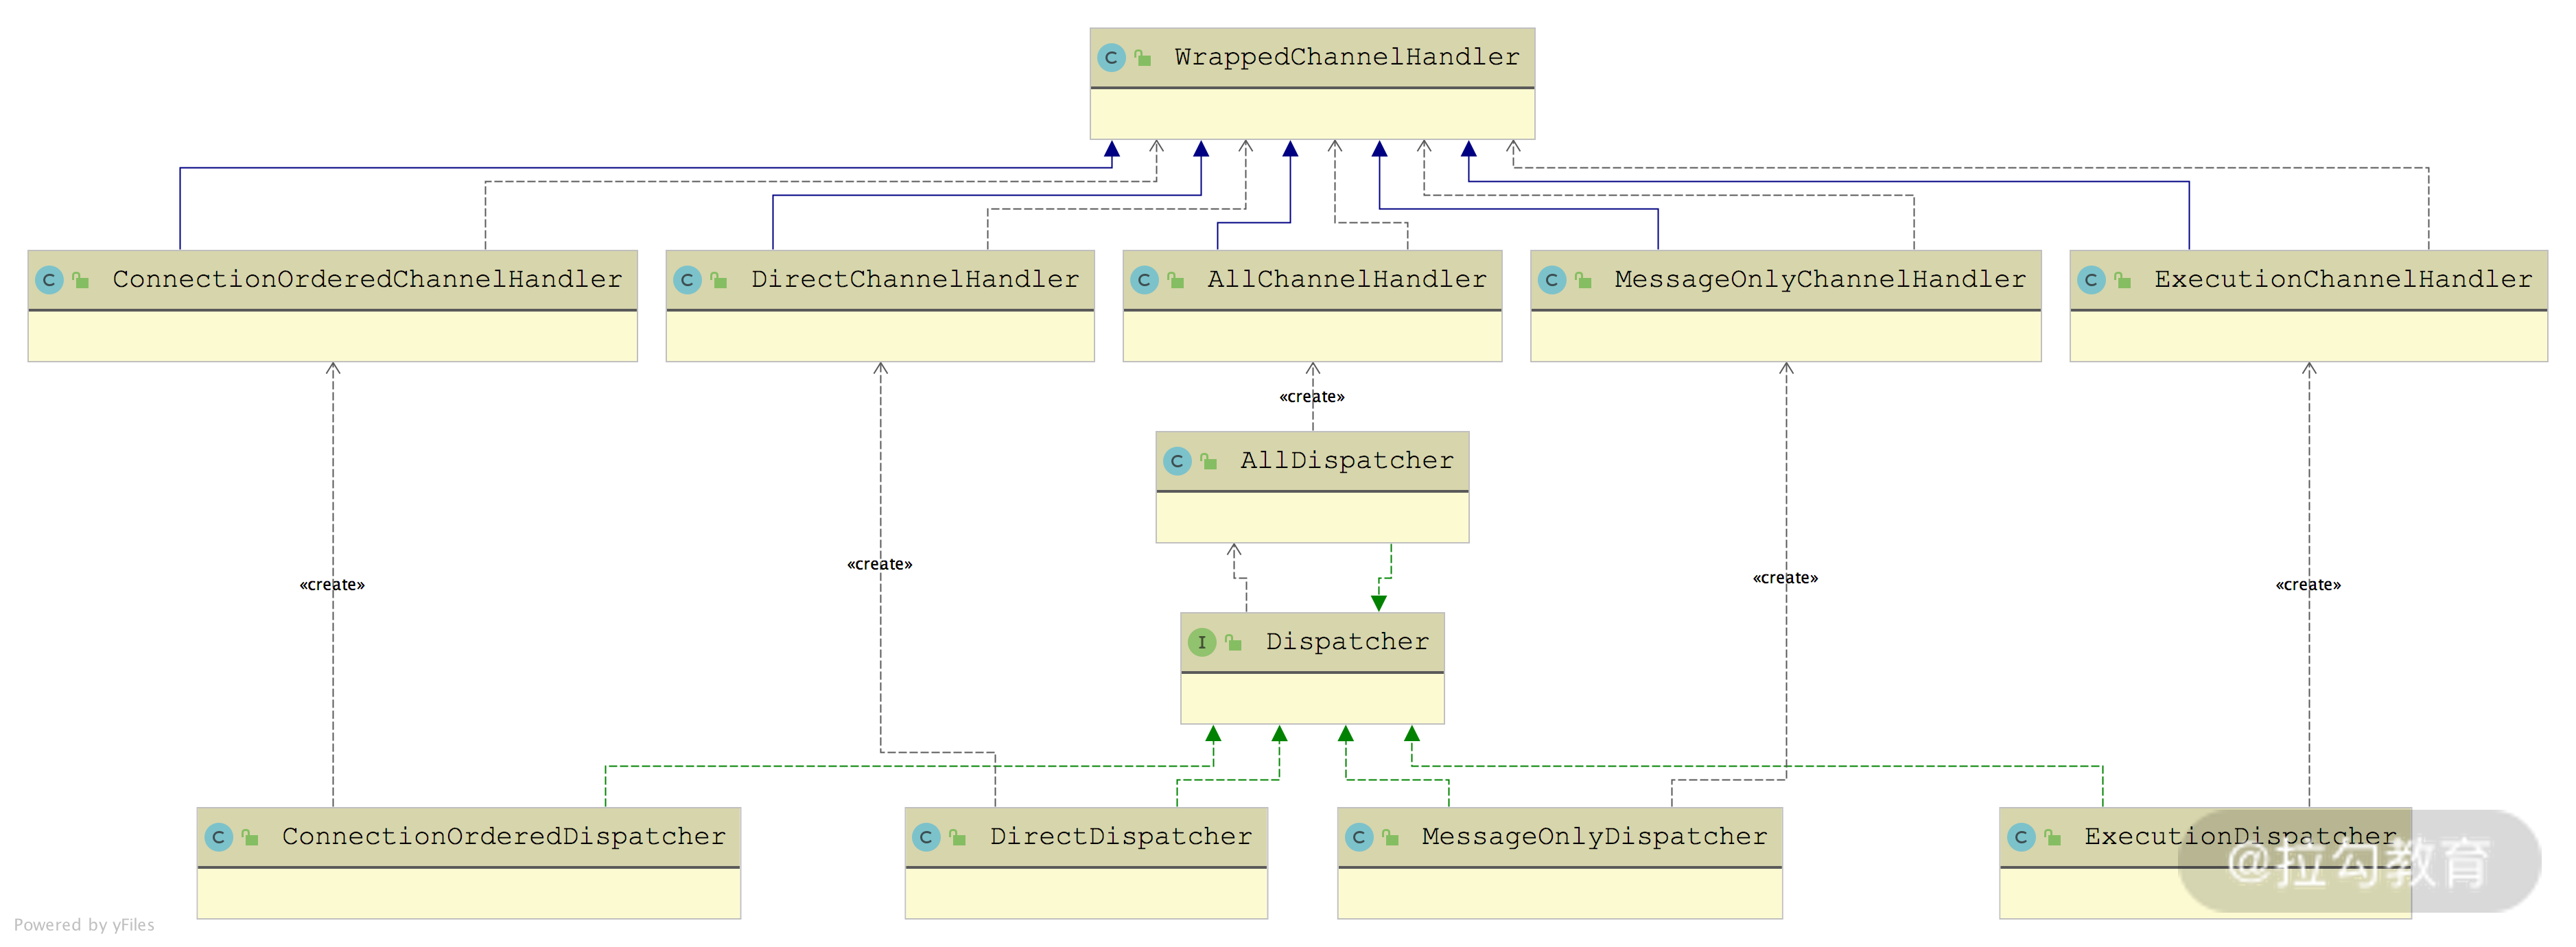Click the green lock icon on DirectChannelHandler
2576x947 pixels.
[718, 280]
